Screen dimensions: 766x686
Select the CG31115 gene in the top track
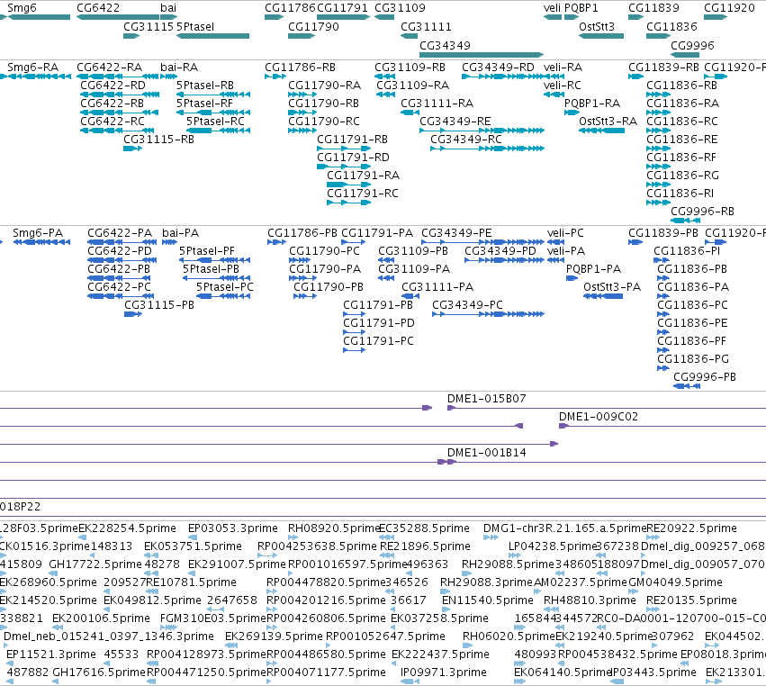(x=131, y=36)
